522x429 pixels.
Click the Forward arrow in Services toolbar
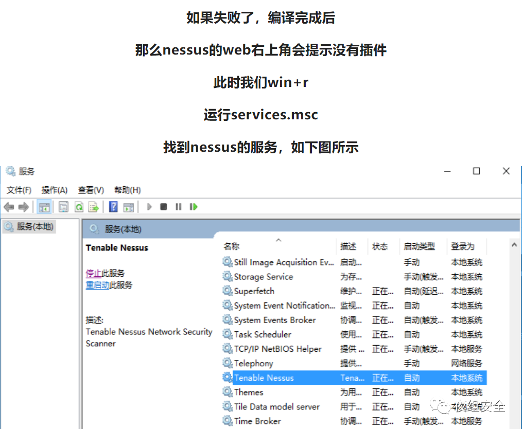(x=24, y=207)
